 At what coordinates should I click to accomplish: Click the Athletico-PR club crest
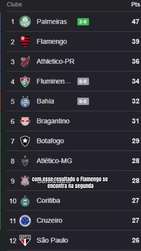point(25,62)
